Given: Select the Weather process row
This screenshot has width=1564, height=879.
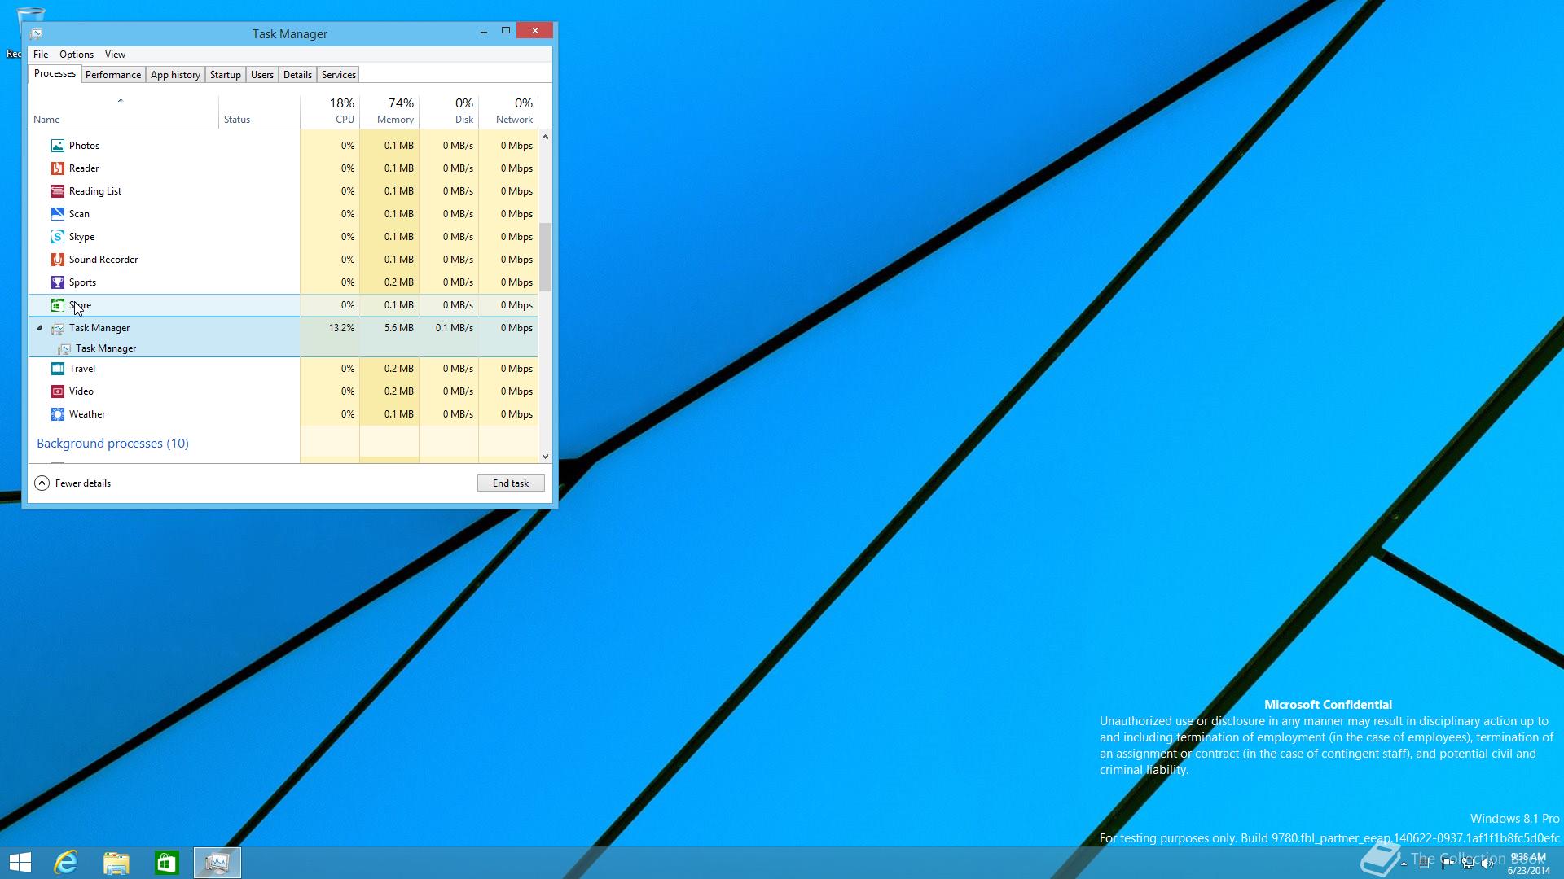Looking at the screenshot, I should click(283, 414).
